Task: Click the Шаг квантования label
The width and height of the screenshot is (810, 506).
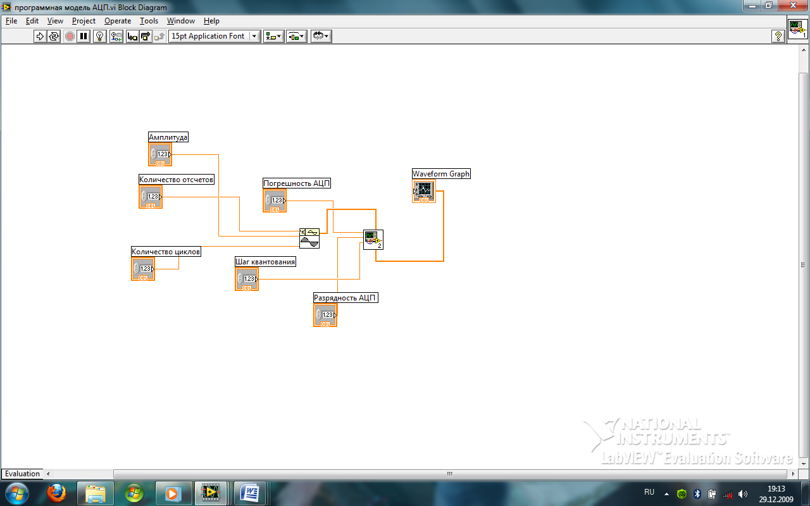Action: point(265,262)
